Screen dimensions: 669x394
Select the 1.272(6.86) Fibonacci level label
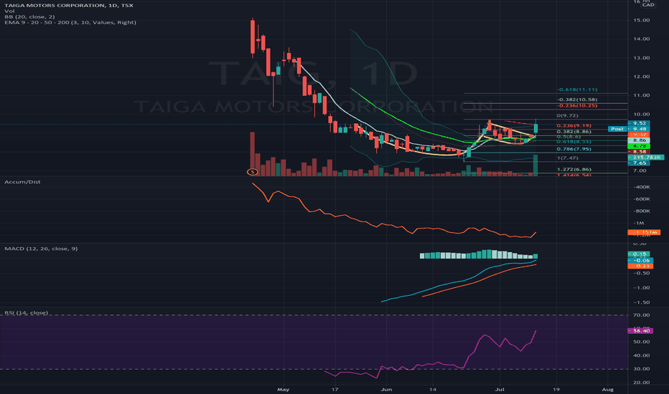574,170
